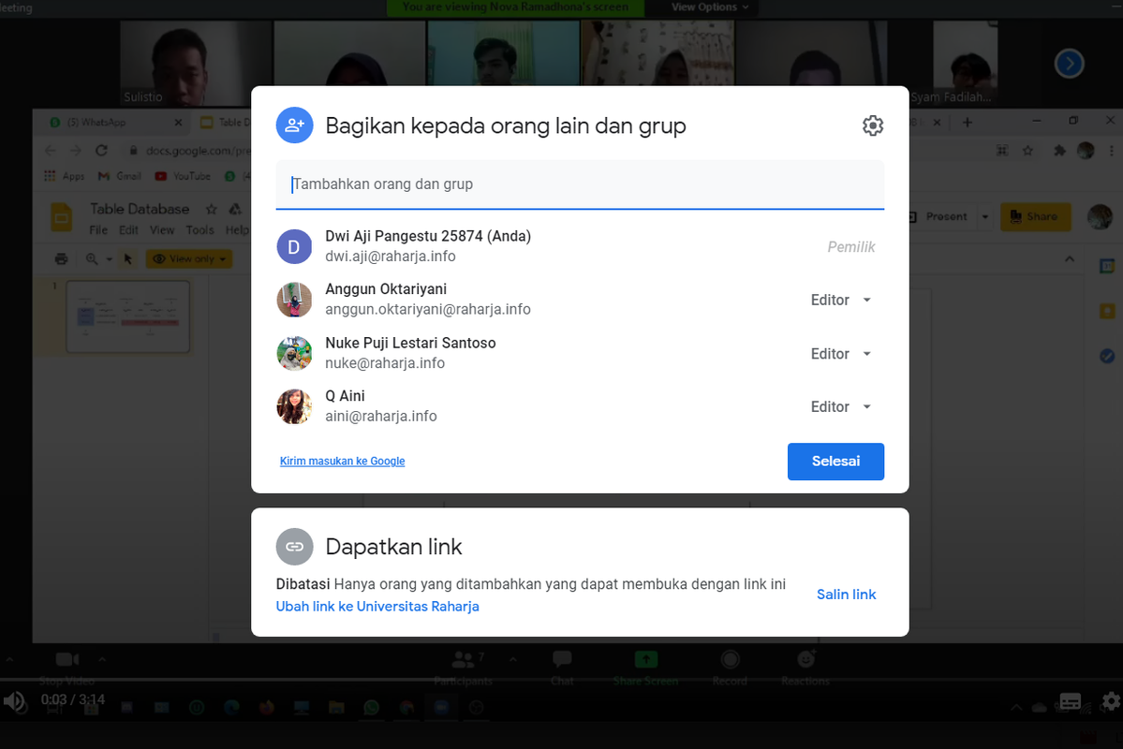
Task: Focus the Tambahkan orang dan grup field
Action: tap(580, 184)
